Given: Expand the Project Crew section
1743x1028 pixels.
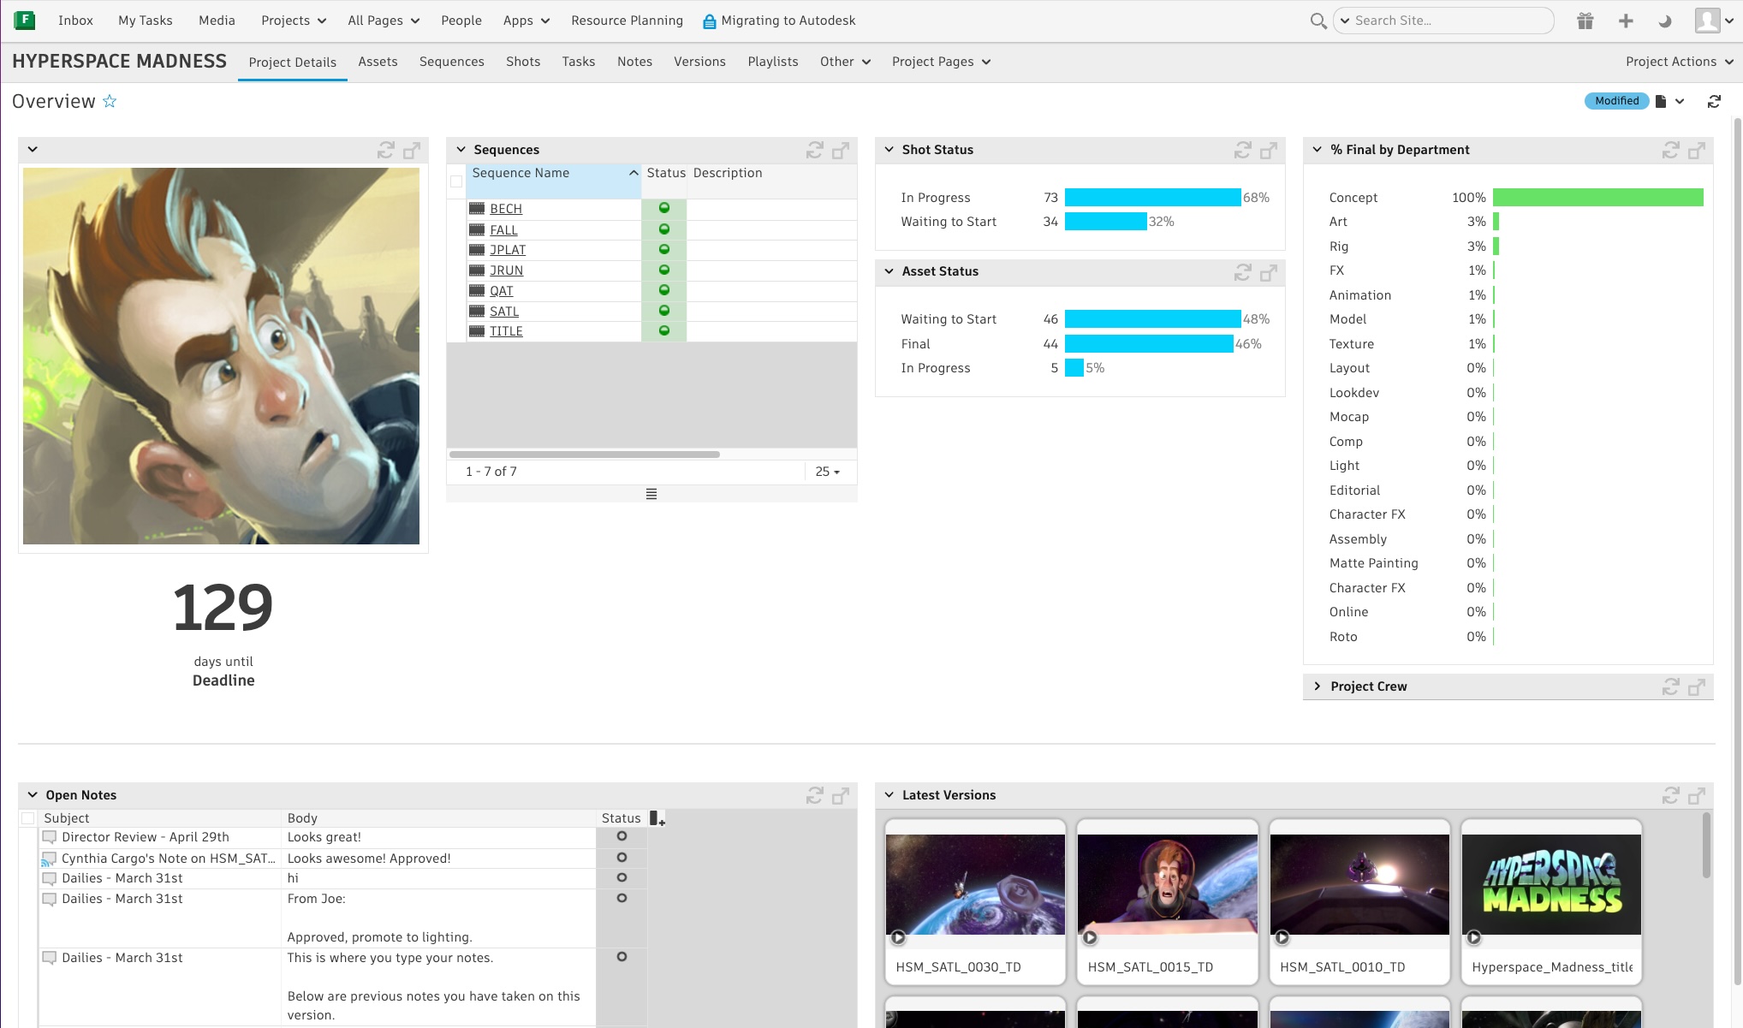Looking at the screenshot, I should (1318, 686).
